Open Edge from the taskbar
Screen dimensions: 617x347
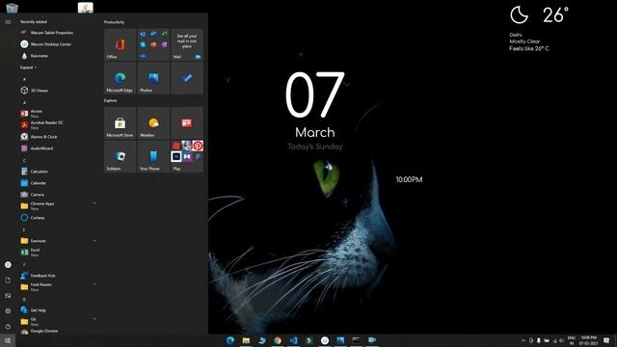click(x=230, y=340)
